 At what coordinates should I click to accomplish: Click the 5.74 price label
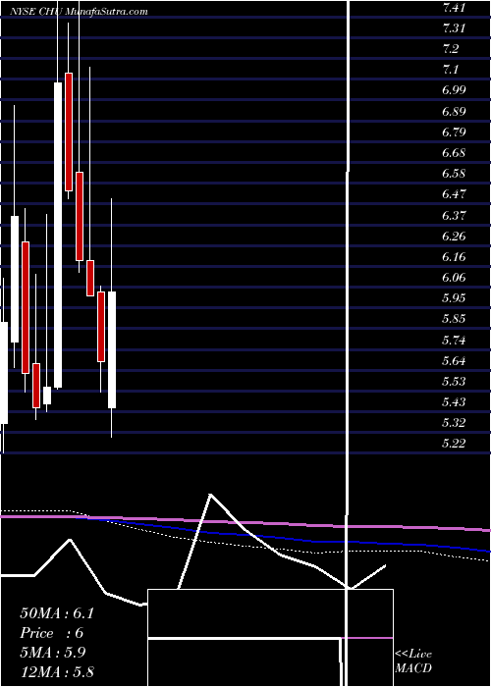pos(454,341)
